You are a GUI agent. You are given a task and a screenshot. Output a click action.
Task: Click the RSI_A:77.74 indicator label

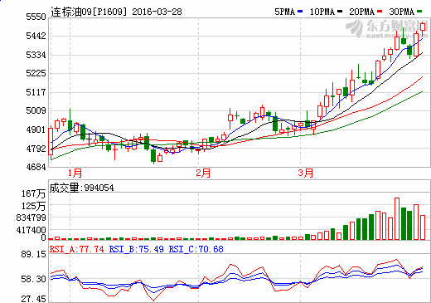tap(77, 249)
